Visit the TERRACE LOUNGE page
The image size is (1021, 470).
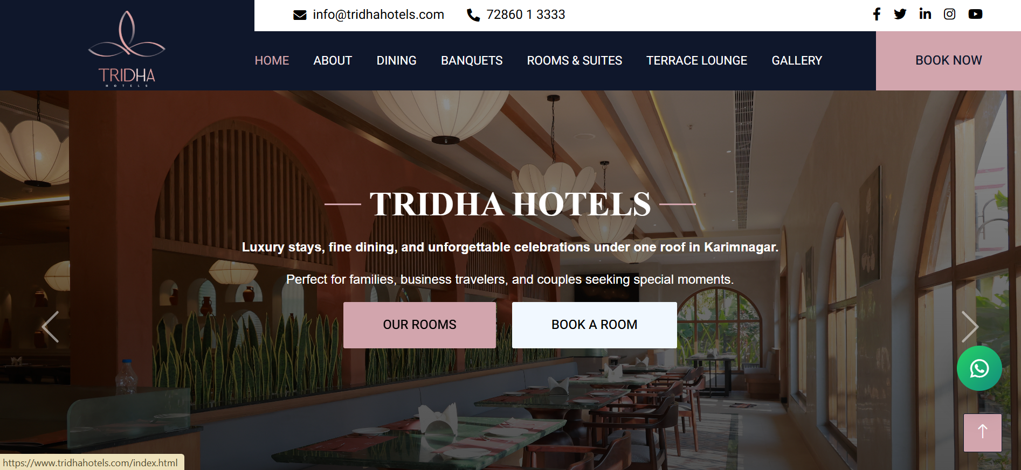[696, 60]
